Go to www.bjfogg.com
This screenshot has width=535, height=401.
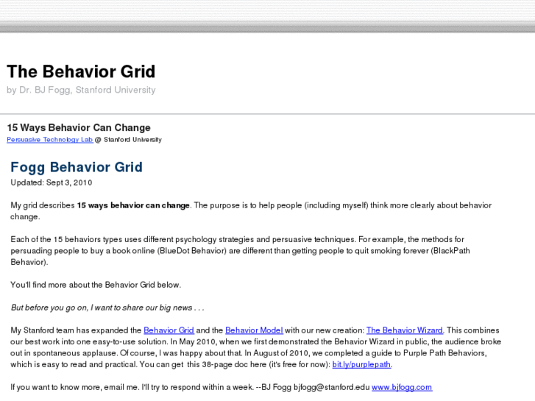click(x=402, y=387)
